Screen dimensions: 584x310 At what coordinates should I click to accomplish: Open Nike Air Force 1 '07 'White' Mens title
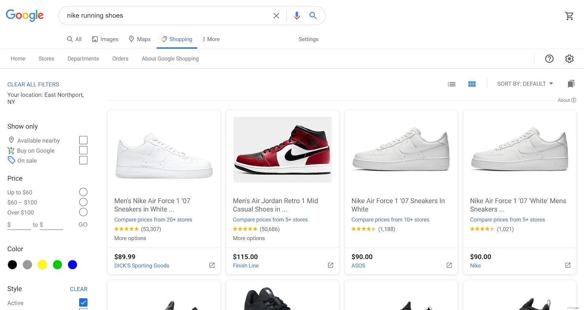point(518,205)
